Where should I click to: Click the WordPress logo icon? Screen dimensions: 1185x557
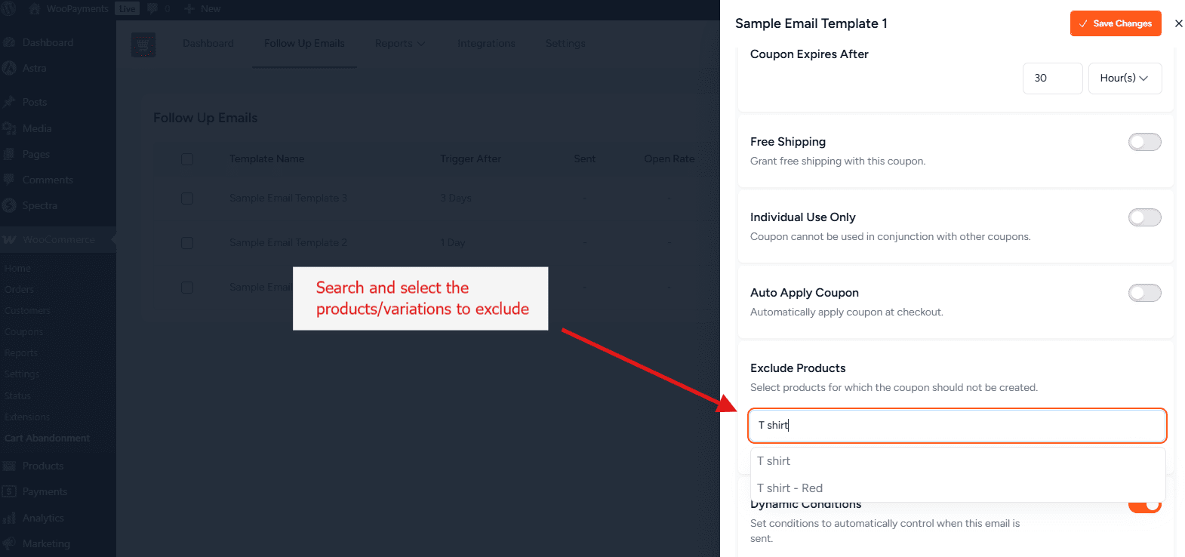pos(9,9)
